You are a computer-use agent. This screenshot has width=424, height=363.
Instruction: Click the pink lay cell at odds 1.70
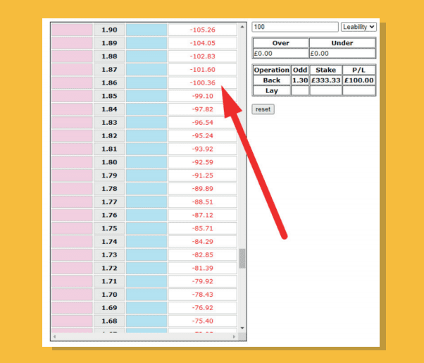click(x=73, y=295)
